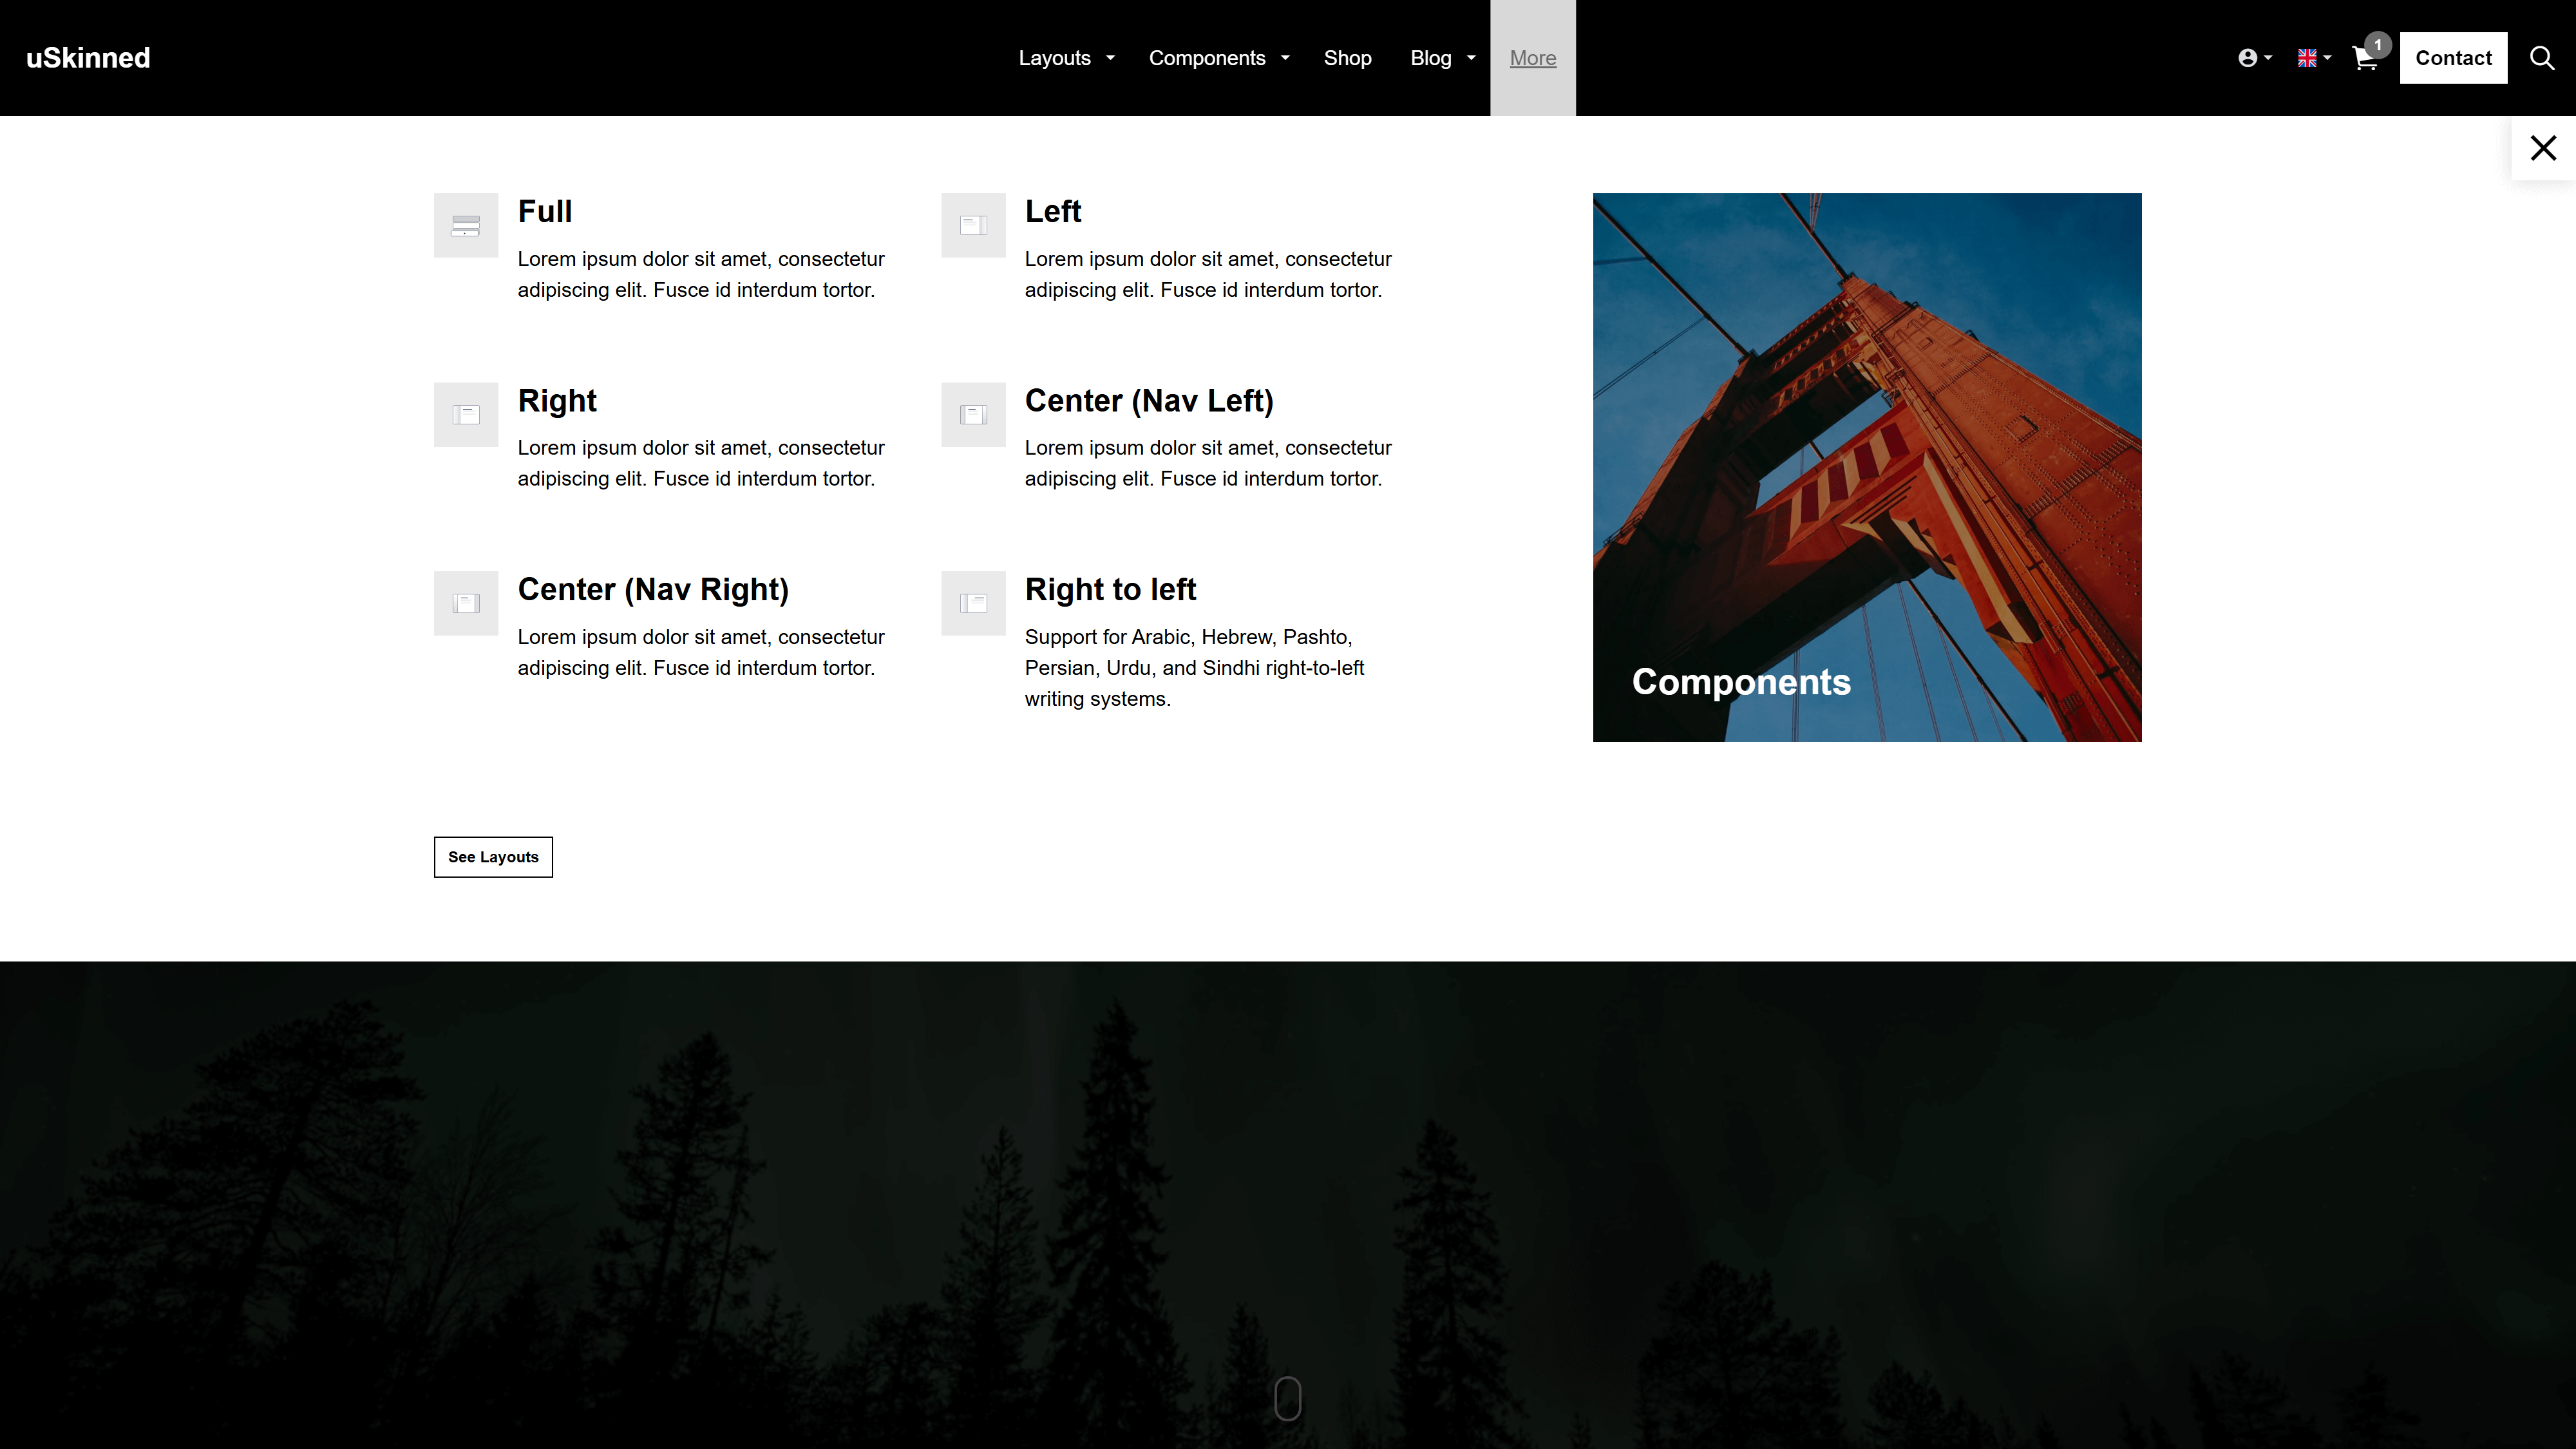Click the Contact button
Image resolution: width=2576 pixels, height=1449 pixels.
tap(2452, 58)
